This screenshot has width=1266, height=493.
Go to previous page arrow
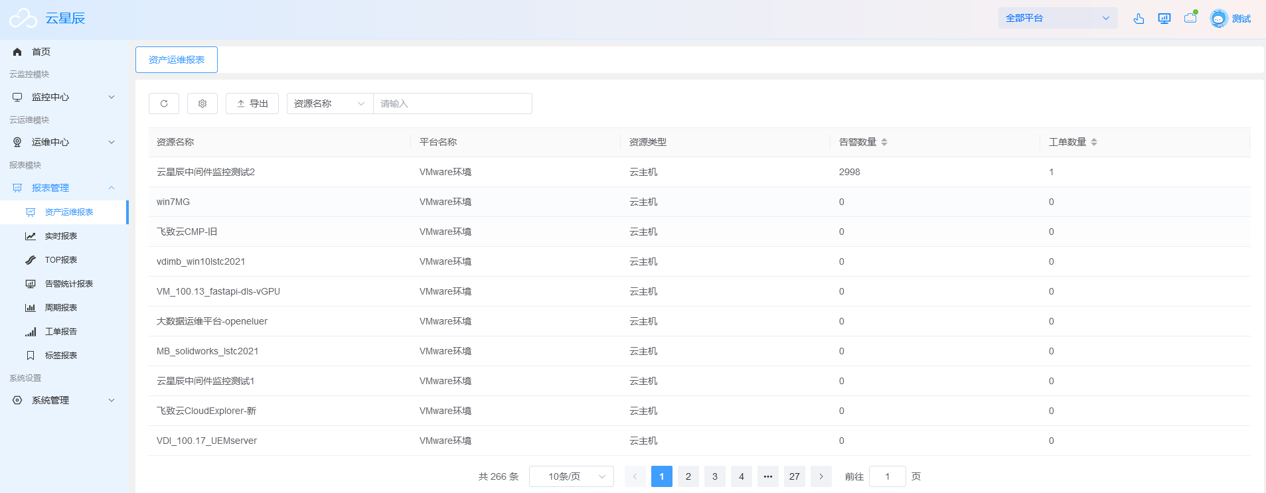tap(635, 476)
